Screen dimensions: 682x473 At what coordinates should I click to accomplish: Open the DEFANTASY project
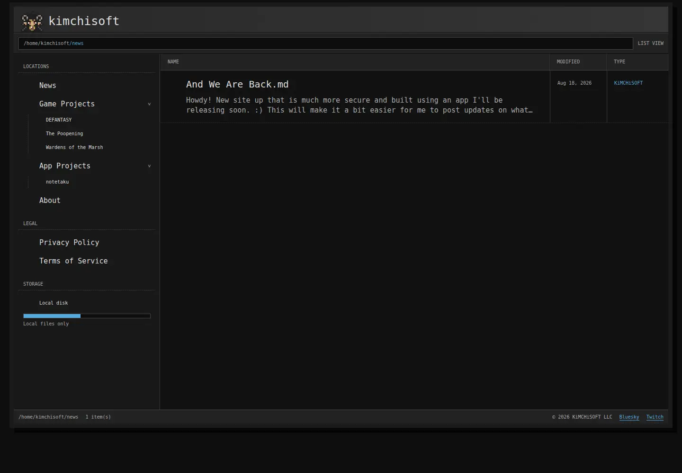tap(59, 120)
